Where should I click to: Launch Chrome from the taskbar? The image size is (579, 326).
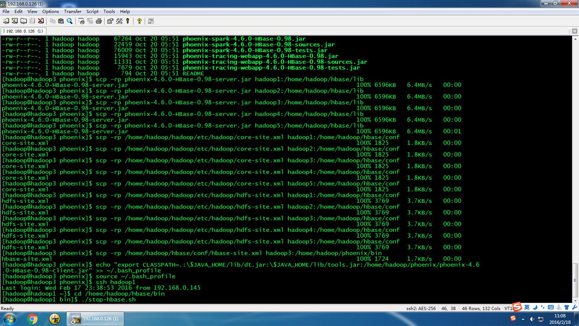33,319
